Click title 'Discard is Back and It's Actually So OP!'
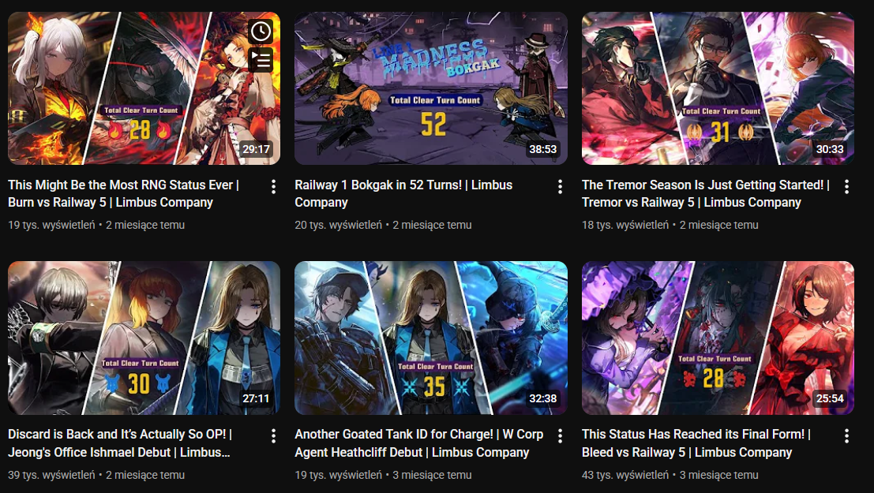This screenshot has height=493, width=874. (117, 435)
